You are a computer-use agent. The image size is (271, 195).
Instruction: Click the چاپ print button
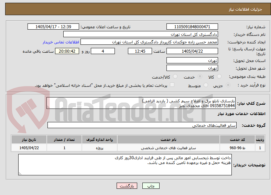[x=151, y=186]
